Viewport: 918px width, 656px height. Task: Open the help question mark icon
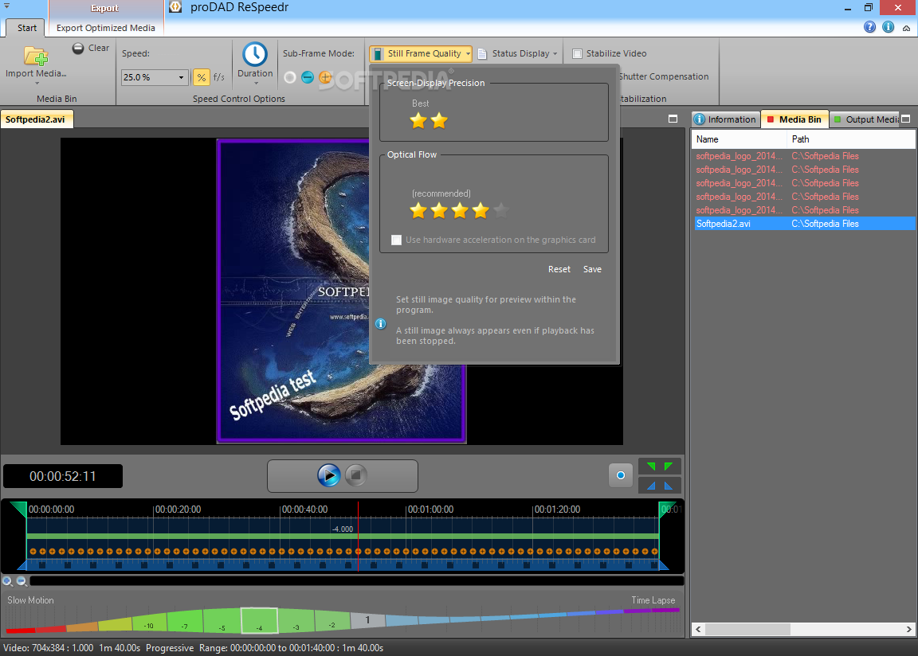(x=869, y=27)
